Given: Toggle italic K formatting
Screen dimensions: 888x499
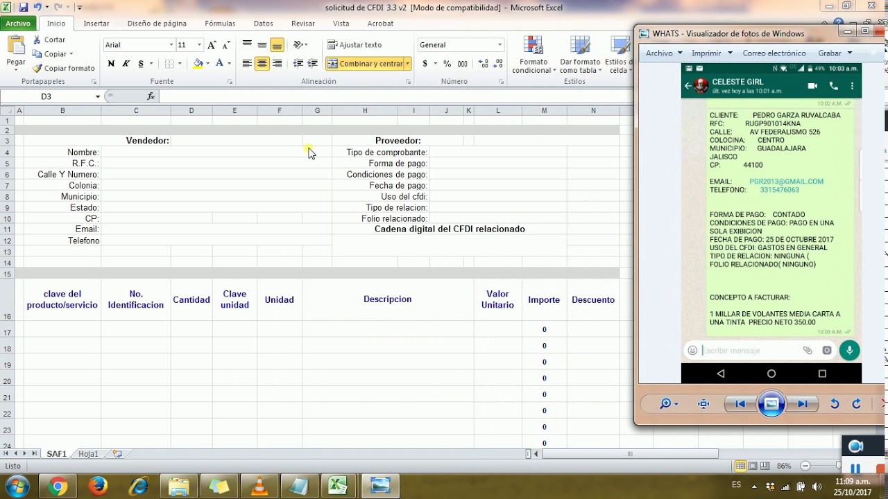Looking at the screenshot, I should tap(126, 64).
